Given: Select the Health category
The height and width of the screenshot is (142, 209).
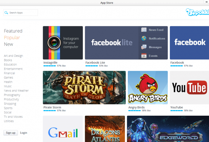Looking at the screenshot, I should (x=8, y=82).
